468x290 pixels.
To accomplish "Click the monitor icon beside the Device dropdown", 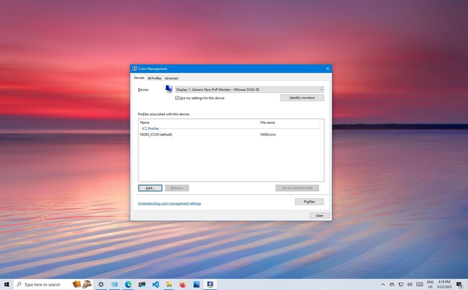I will tap(168, 88).
